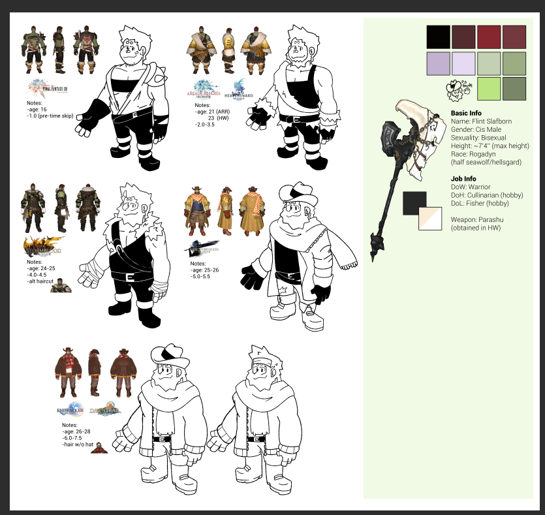545x515 pixels.
Task: Pick the black color swatch in palette
Action: click(439, 37)
